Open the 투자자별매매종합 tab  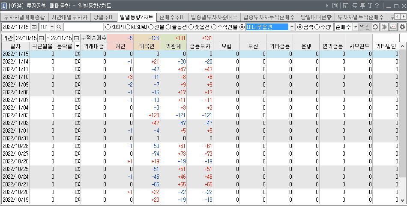click(24, 17)
